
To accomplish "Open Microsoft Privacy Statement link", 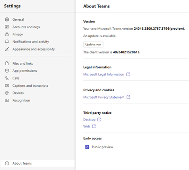I will point(104,97).
